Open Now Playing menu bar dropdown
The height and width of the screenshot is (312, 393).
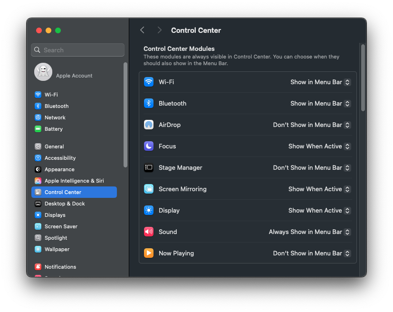tap(312, 253)
